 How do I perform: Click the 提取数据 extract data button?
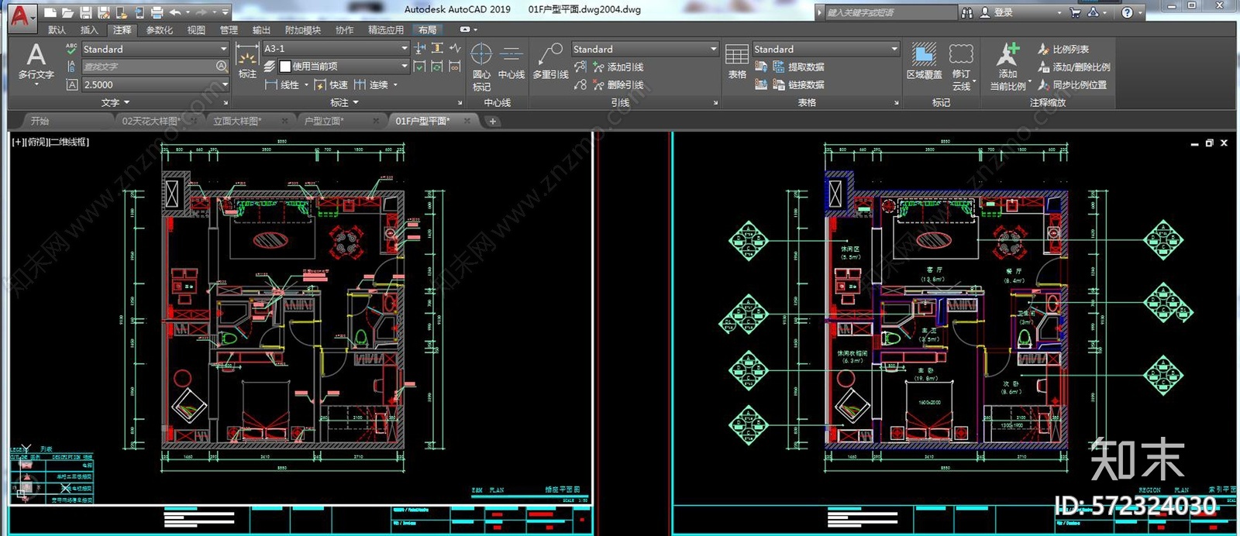pos(805,67)
